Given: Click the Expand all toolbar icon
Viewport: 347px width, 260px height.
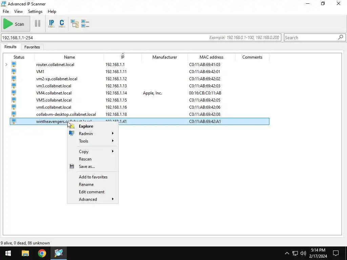Looking at the screenshot, I should tap(75, 24).
